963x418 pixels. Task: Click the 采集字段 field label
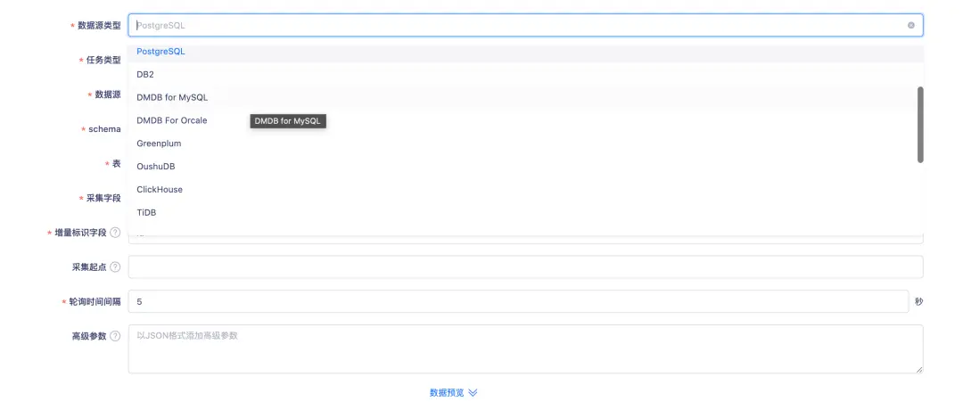coord(103,198)
